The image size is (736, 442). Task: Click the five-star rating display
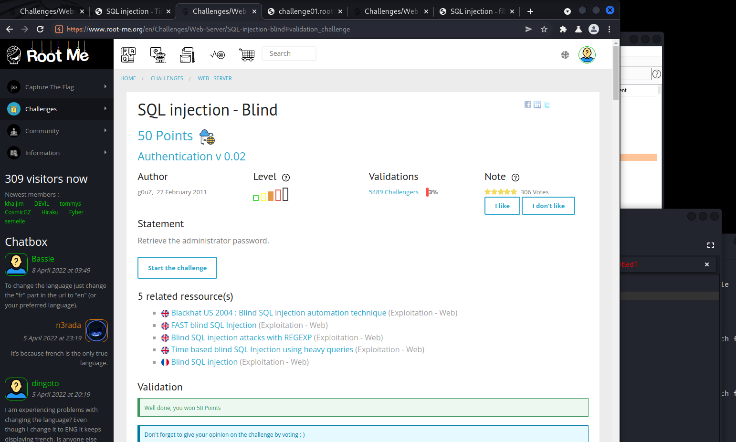pos(501,192)
